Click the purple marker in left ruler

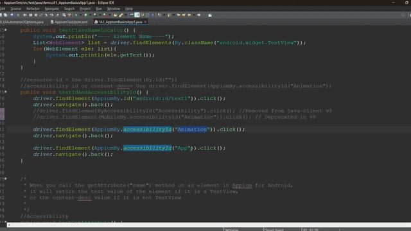pyautogui.click(x=2, y=114)
